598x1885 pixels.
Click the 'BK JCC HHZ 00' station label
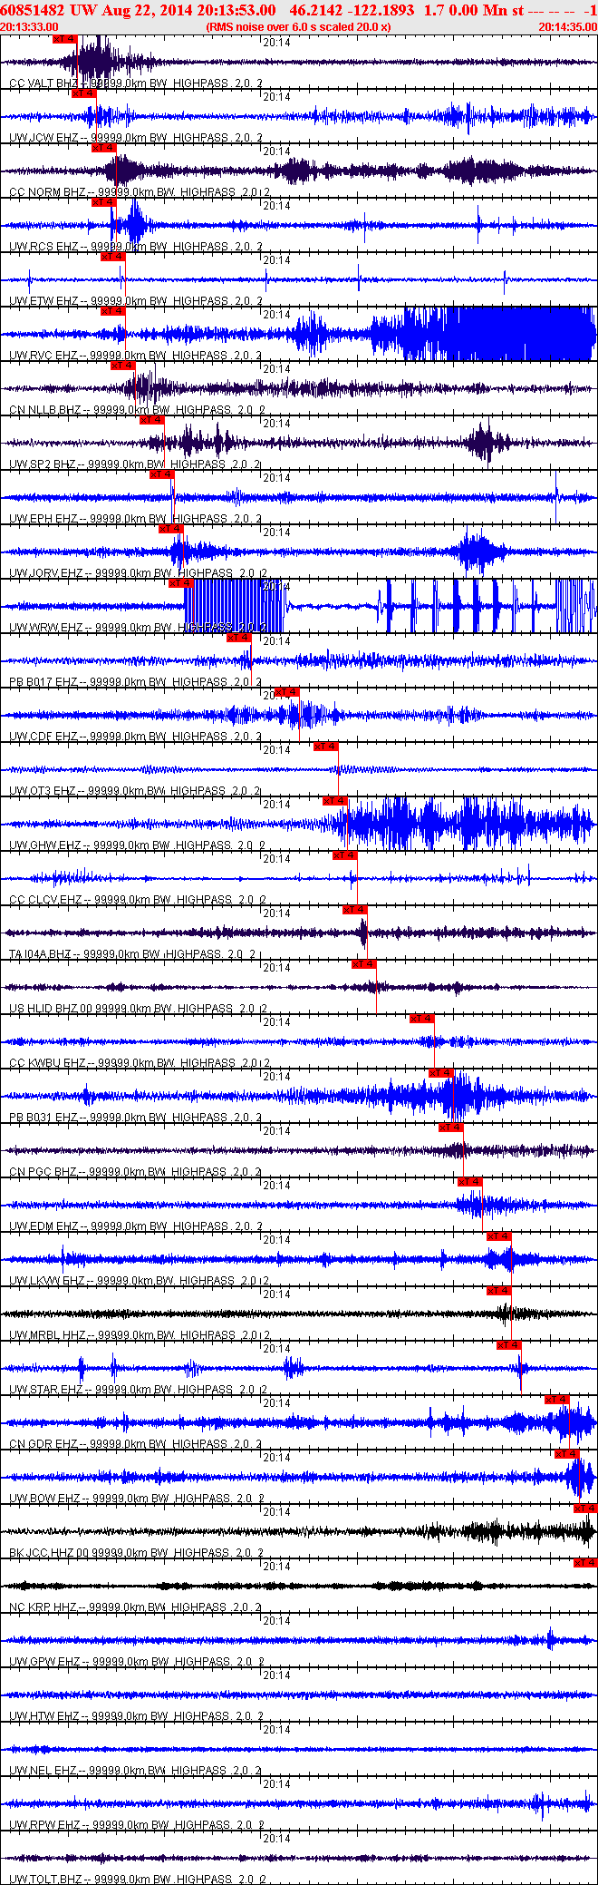point(48,1553)
